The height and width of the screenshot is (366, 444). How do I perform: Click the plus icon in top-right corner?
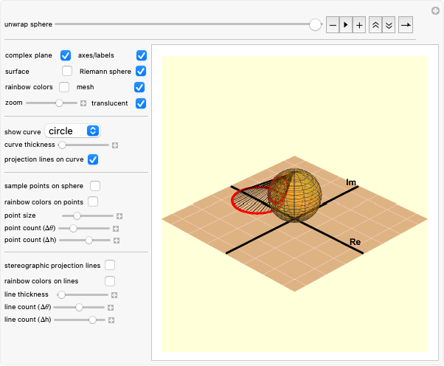(x=435, y=10)
